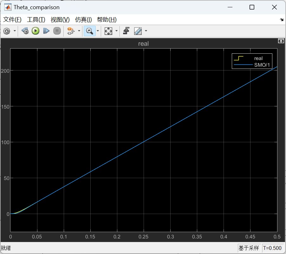Expand the configuration properties dropdown arrow
The image size is (286, 254).
15,31
